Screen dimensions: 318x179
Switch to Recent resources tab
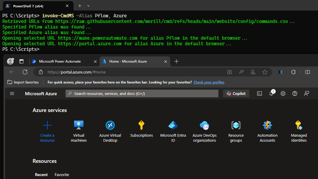pos(41,175)
